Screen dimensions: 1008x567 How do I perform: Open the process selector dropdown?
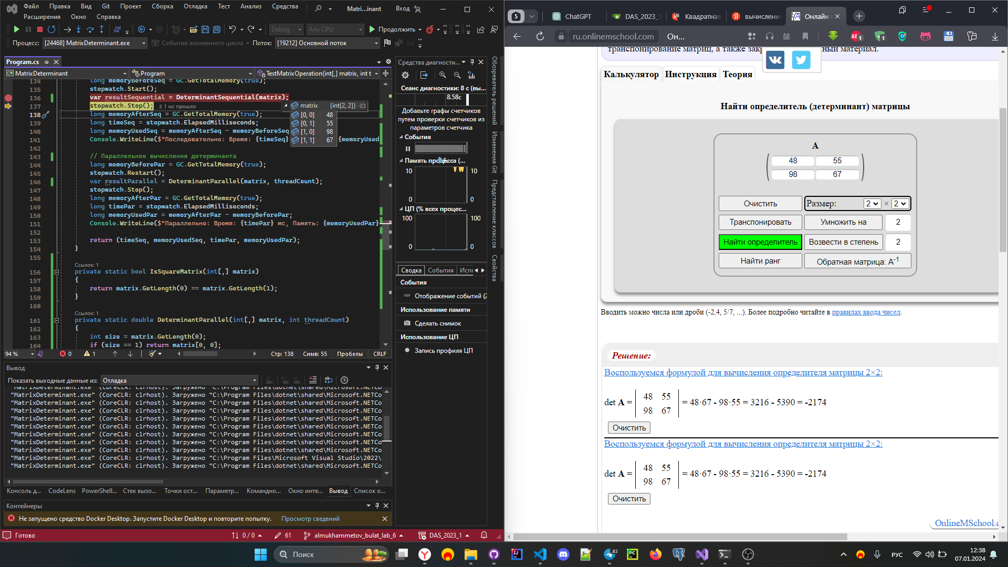(x=95, y=43)
